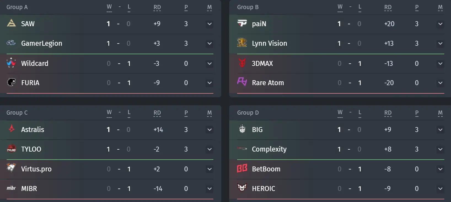
Task: Click the GamerLegion team logo
Action: click(11, 43)
